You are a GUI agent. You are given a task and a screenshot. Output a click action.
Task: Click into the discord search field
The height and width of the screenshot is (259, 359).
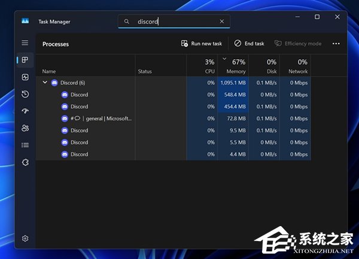click(174, 22)
